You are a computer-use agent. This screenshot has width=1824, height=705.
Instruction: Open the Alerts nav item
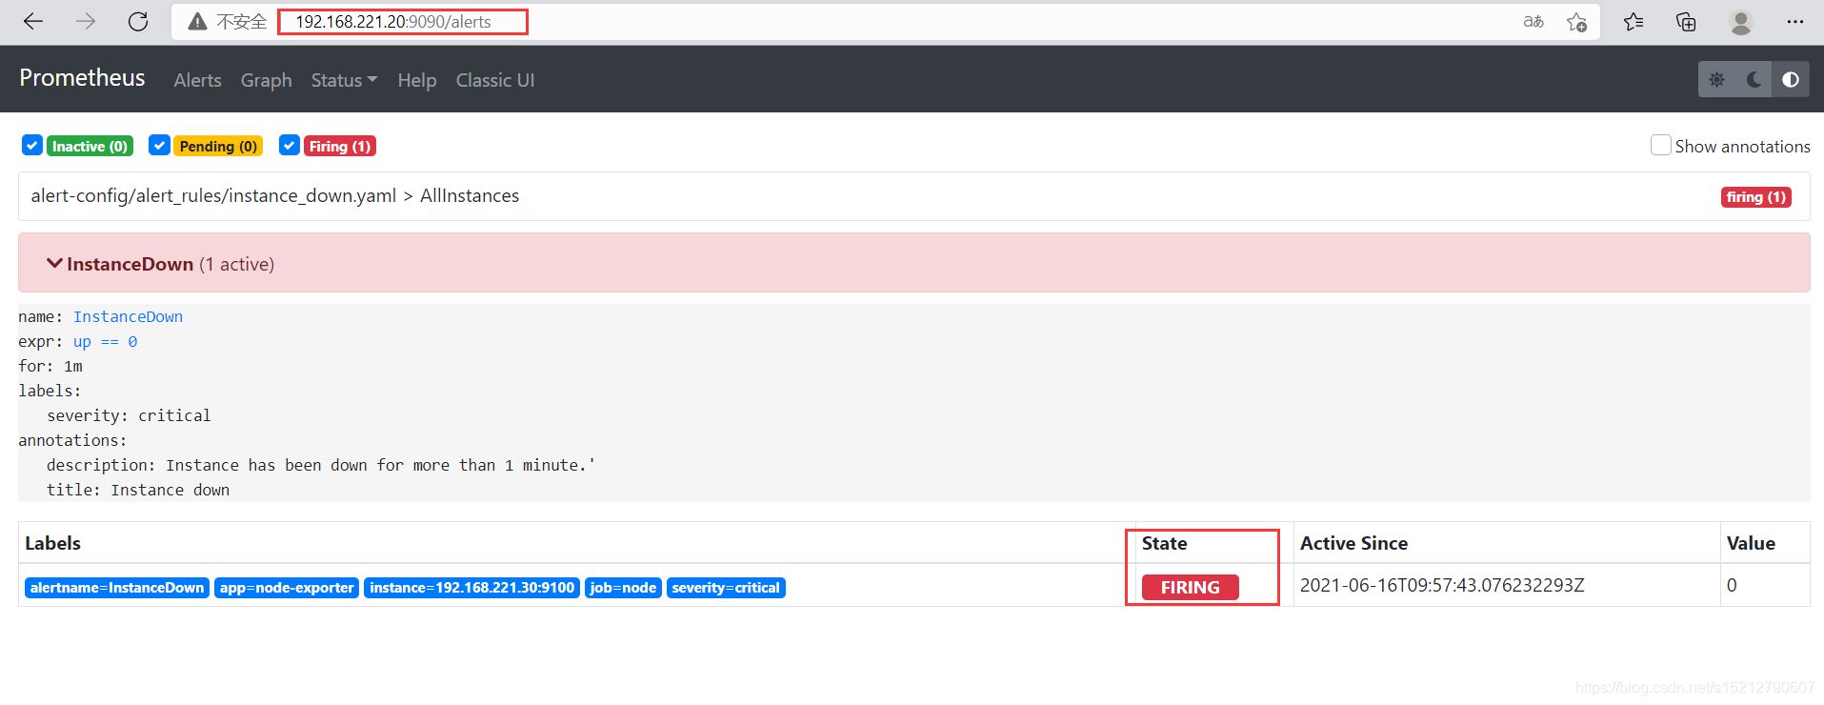(x=197, y=80)
